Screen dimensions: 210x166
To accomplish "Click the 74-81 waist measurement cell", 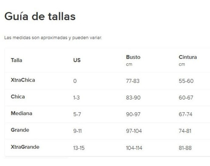I will [185, 131].
